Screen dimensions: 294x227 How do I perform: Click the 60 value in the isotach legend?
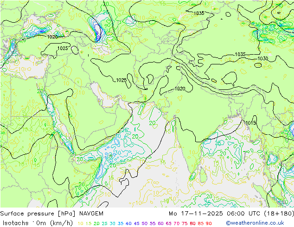(160, 223)
